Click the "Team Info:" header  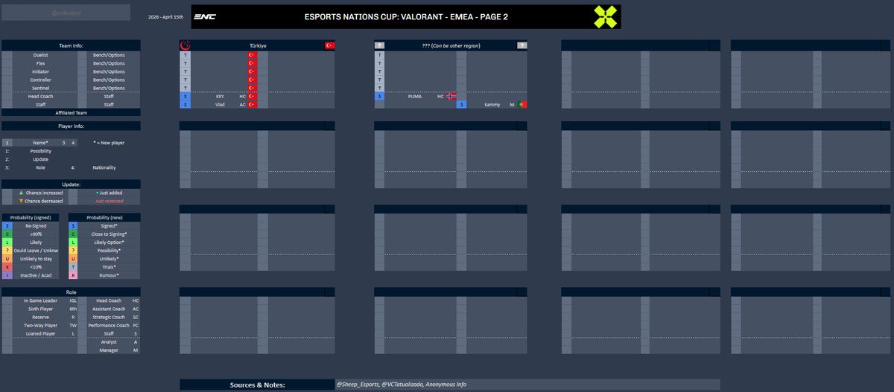(x=71, y=45)
